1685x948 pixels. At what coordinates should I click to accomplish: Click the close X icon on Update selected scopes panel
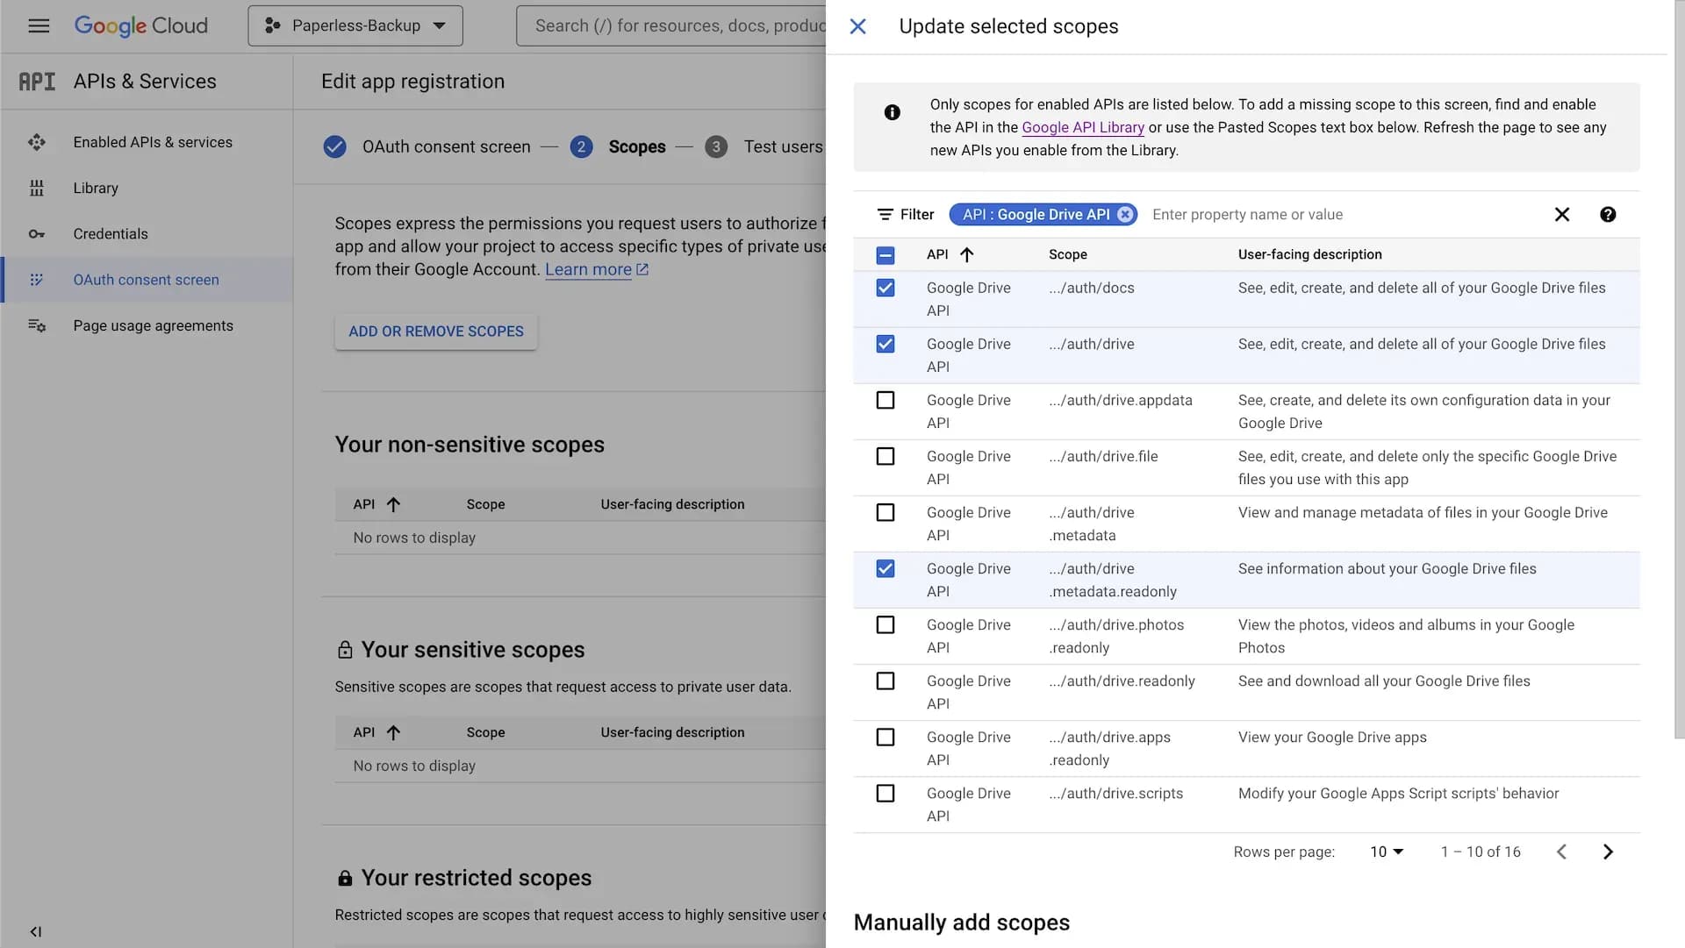point(857,26)
